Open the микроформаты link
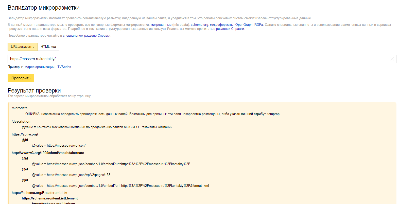This screenshot has height=204, width=400. (x=222, y=25)
